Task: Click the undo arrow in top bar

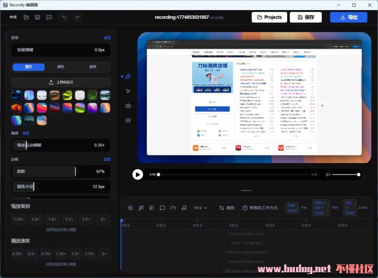Action: click(x=65, y=17)
